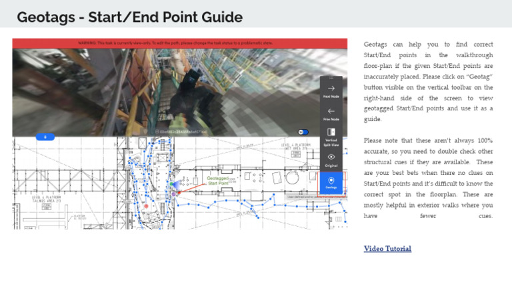The image size is (512, 288).
Task: Open the Video Tutorial link
Action: [387, 249]
